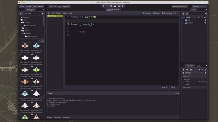This screenshot has width=218, height=122.
Task: Click the res://art path input field
Action: tap(32, 14)
